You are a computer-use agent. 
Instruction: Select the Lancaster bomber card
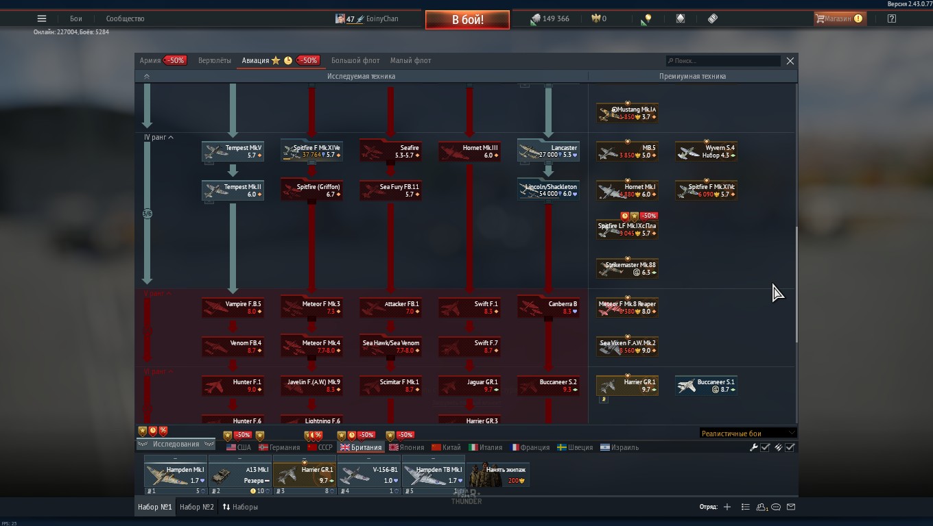(548, 151)
